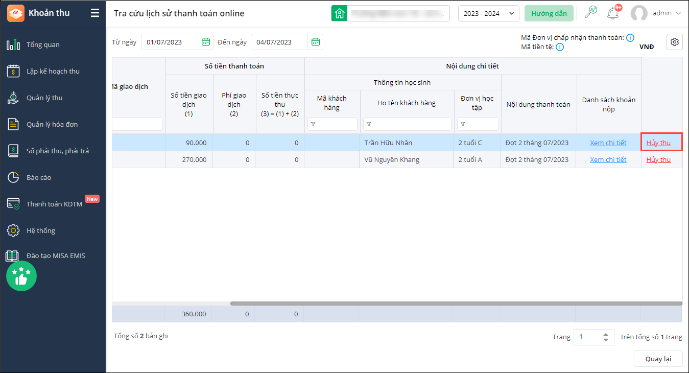Viewport: 689px width, 373px height.
Task: Click the 270.000 amount cell
Action: point(189,160)
